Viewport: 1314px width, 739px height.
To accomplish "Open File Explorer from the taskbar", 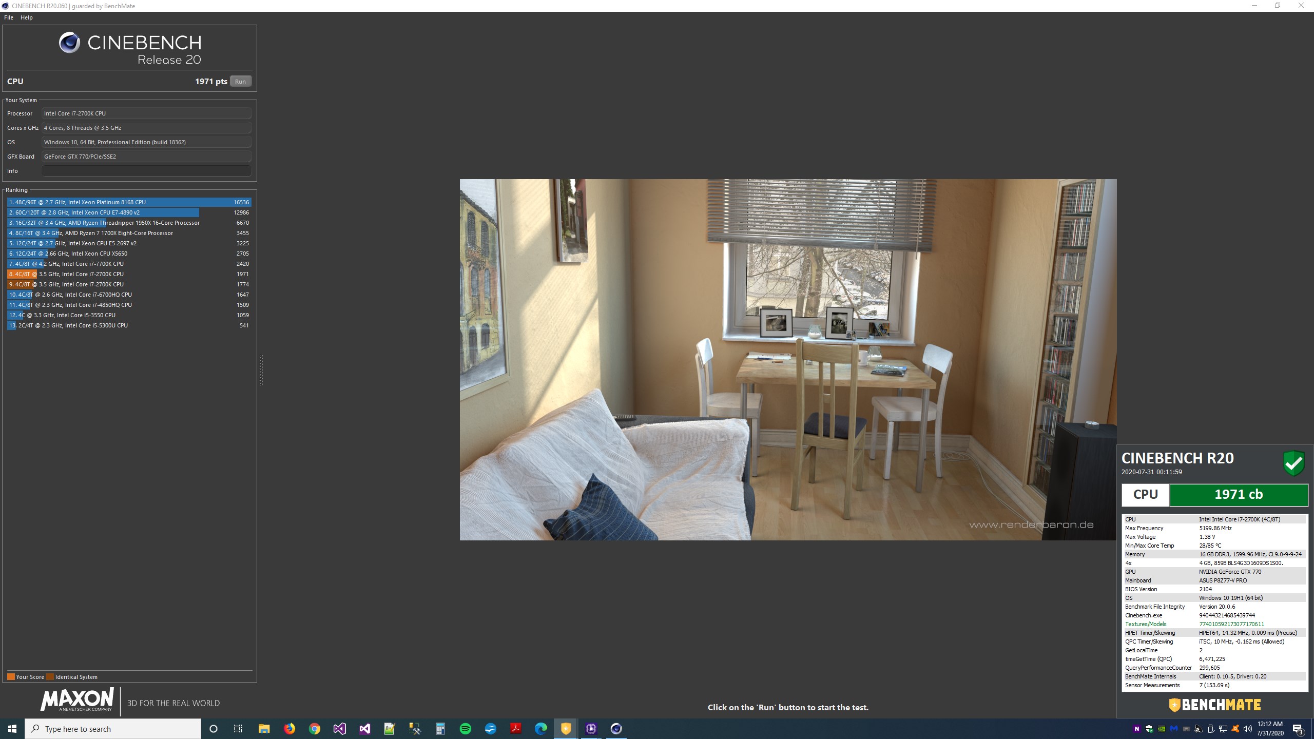I will pyautogui.click(x=264, y=729).
